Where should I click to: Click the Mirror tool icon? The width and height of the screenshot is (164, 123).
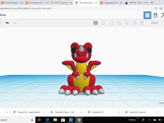[134, 23]
